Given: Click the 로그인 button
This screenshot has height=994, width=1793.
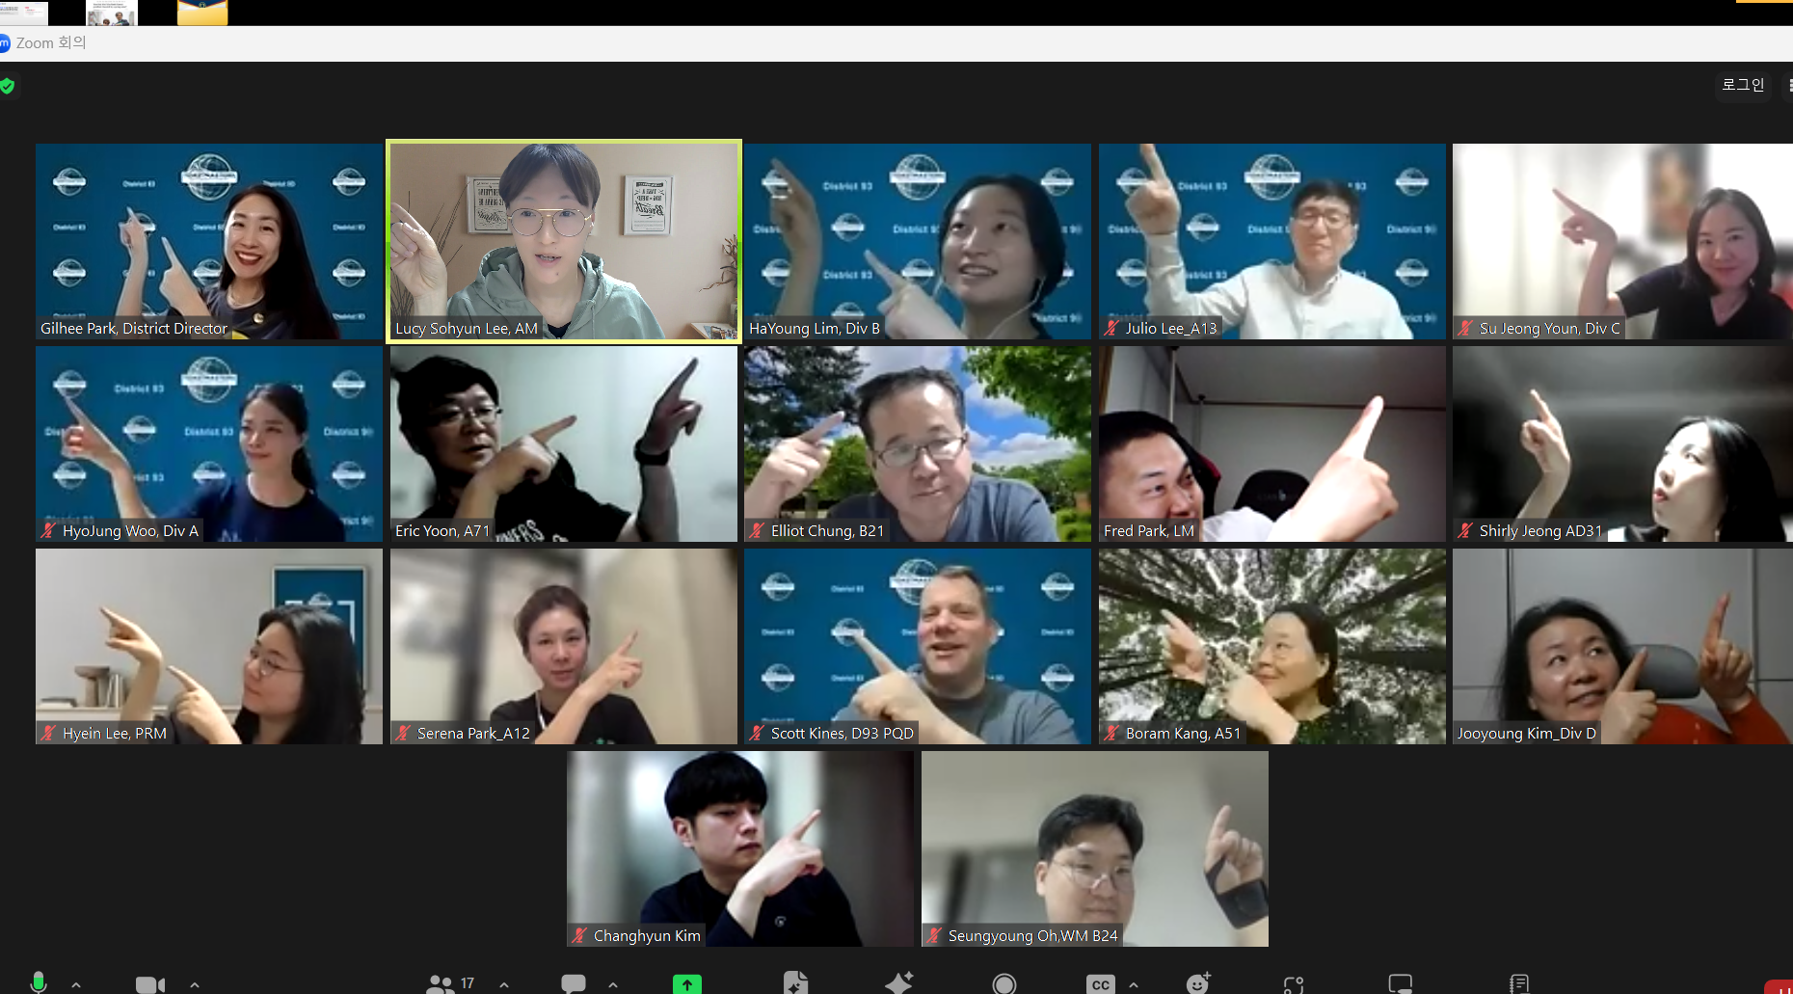Looking at the screenshot, I should [x=1743, y=85].
